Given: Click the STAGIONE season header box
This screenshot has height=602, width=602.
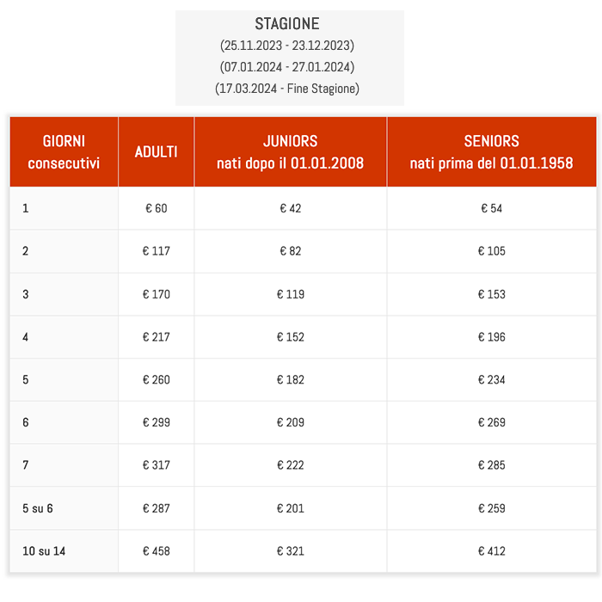Looking at the screenshot, I should click(x=290, y=58).
